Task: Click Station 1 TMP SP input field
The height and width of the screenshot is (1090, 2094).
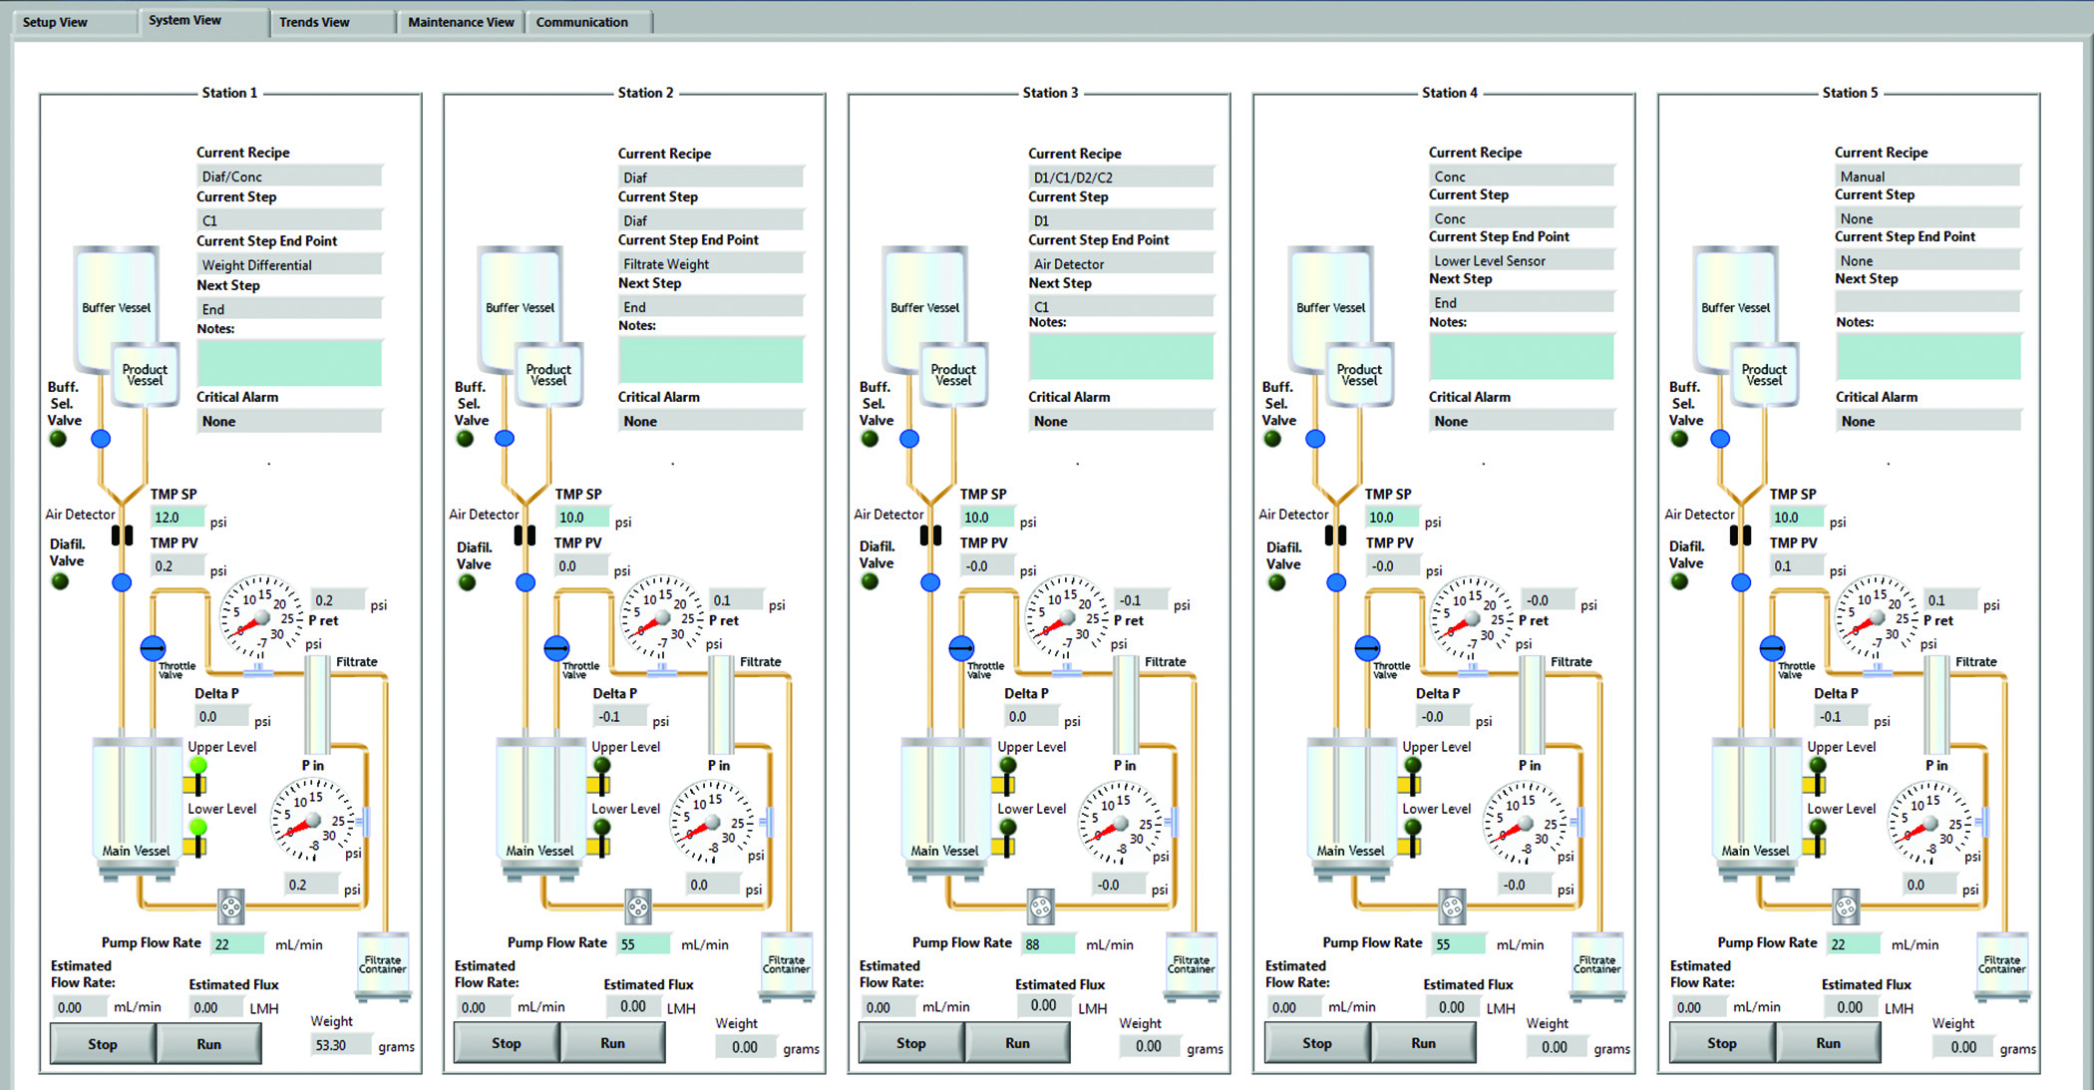Action: [x=176, y=518]
